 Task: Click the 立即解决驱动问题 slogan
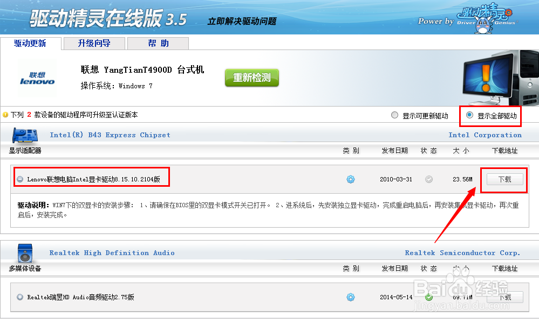(x=242, y=21)
